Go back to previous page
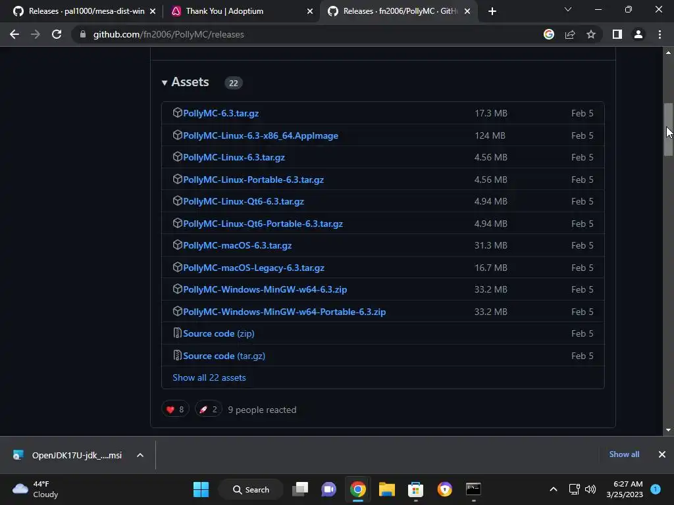This screenshot has width=674, height=505. 14,34
